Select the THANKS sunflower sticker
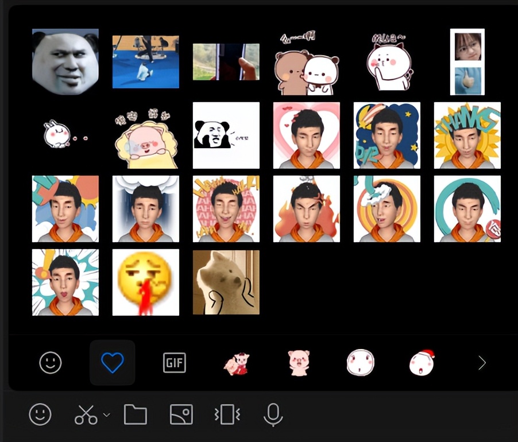This screenshot has height=442, width=518. click(x=467, y=135)
